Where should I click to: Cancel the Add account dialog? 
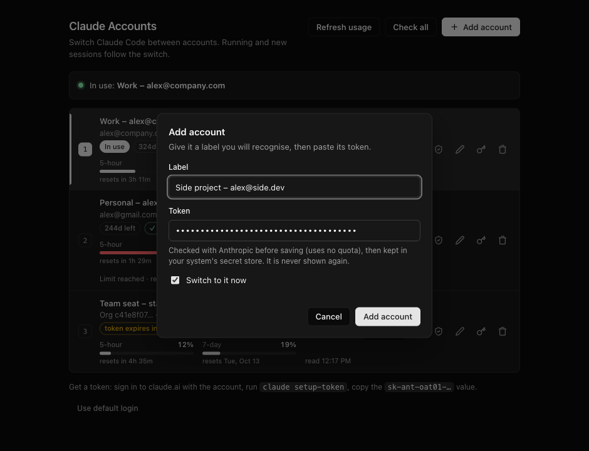click(x=329, y=316)
